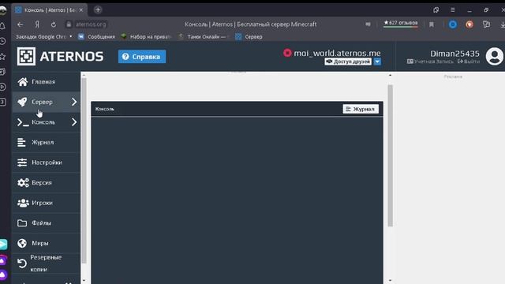
Task: Click the Доступ друзей button
Action: [x=348, y=62]
